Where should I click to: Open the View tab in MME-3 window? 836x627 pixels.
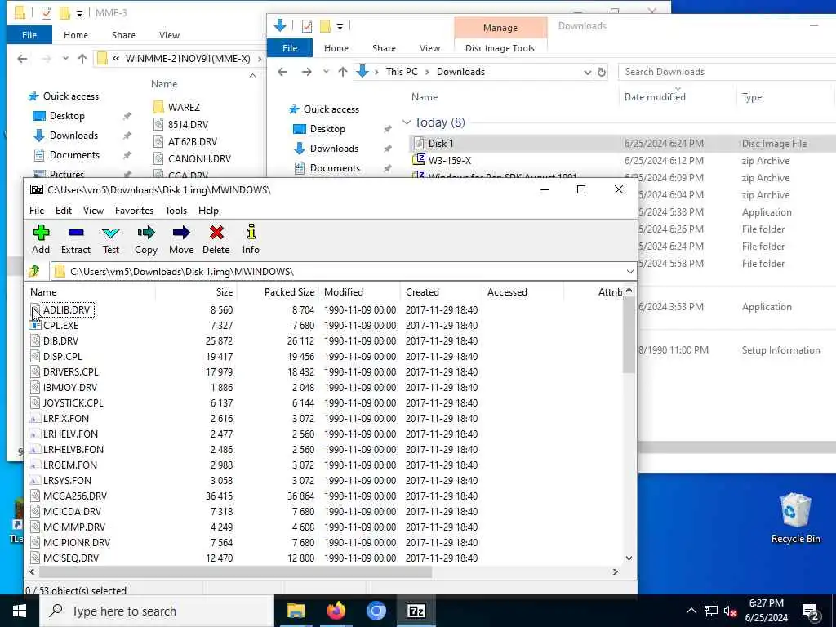click(169, 35)
